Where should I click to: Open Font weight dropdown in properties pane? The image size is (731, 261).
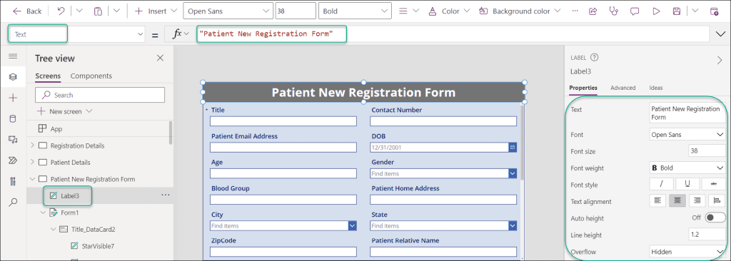[x=687, y=168]
